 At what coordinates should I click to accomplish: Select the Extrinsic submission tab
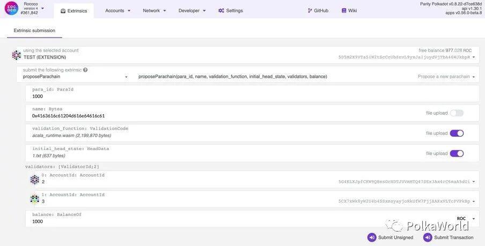point(34,31)
